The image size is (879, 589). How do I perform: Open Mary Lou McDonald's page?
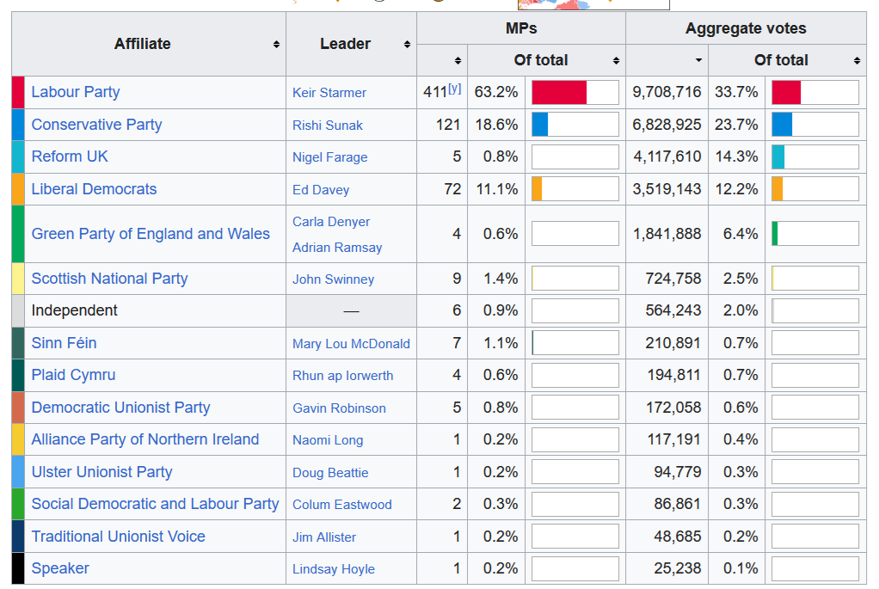[351, 344]
